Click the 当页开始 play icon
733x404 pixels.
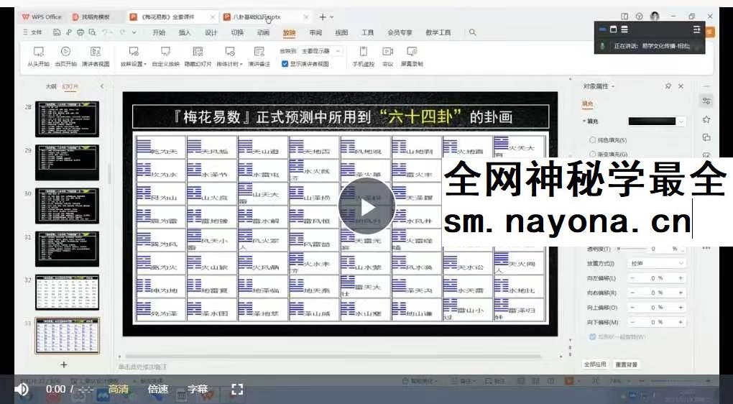[65, 52]
